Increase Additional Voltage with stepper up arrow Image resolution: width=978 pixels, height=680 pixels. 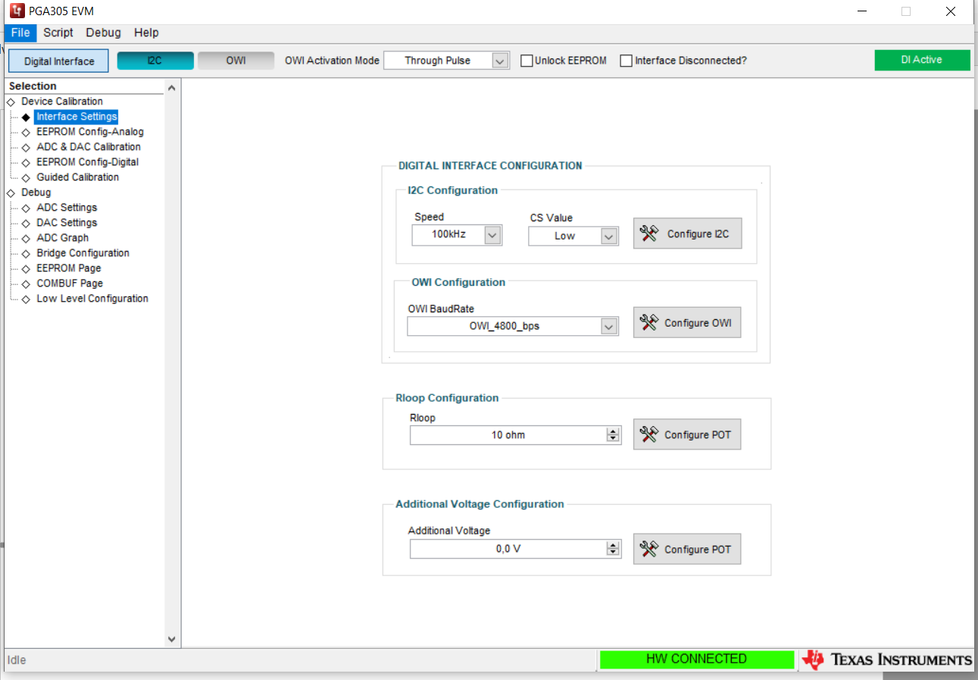(x=613, y=545)
